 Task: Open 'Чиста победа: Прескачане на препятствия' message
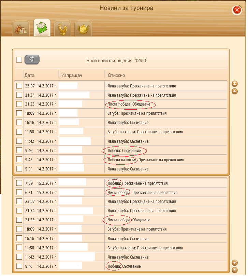click(143, 193)
